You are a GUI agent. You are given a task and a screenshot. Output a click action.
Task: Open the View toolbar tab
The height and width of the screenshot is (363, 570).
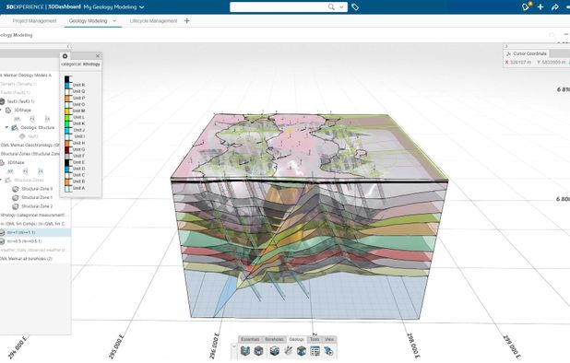(x=329, y=339)
